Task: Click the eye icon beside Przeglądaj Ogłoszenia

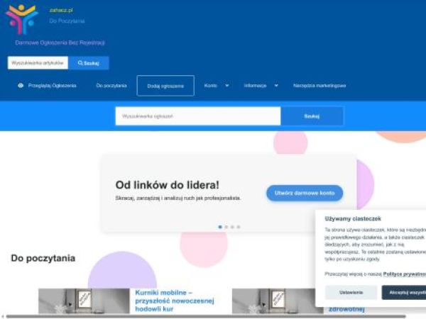Action: click(21, 86)
